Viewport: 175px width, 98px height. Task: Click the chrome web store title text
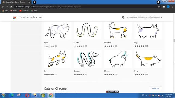coord(30,17)
